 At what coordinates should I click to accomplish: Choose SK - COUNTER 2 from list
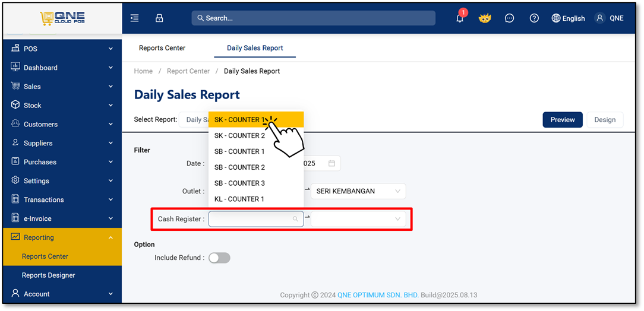[x=256, y=135]
